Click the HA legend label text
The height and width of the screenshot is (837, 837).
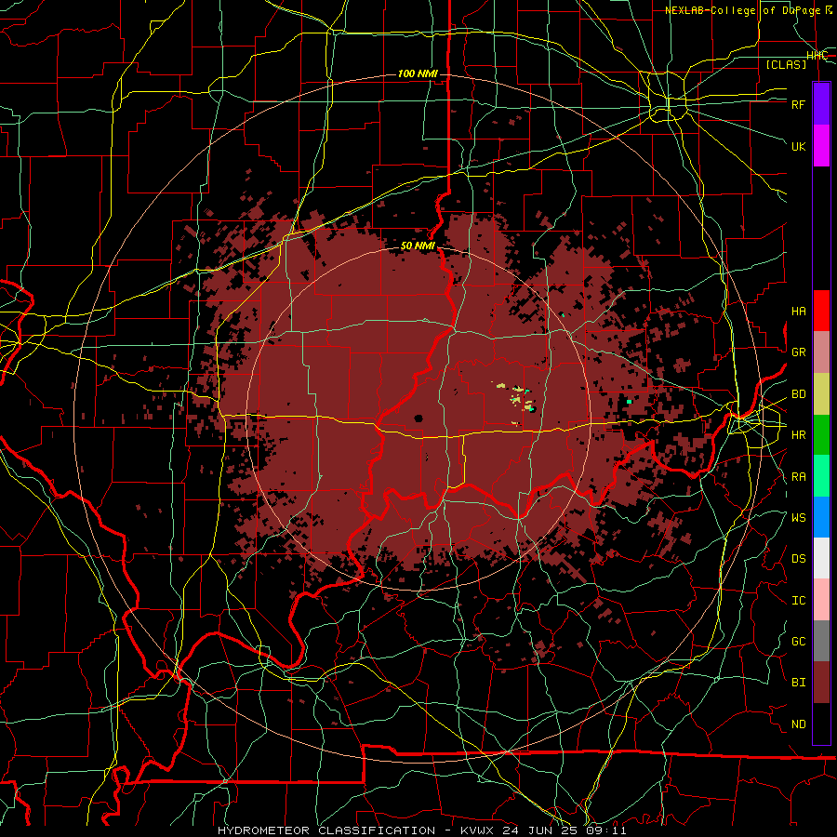(799, 312)
